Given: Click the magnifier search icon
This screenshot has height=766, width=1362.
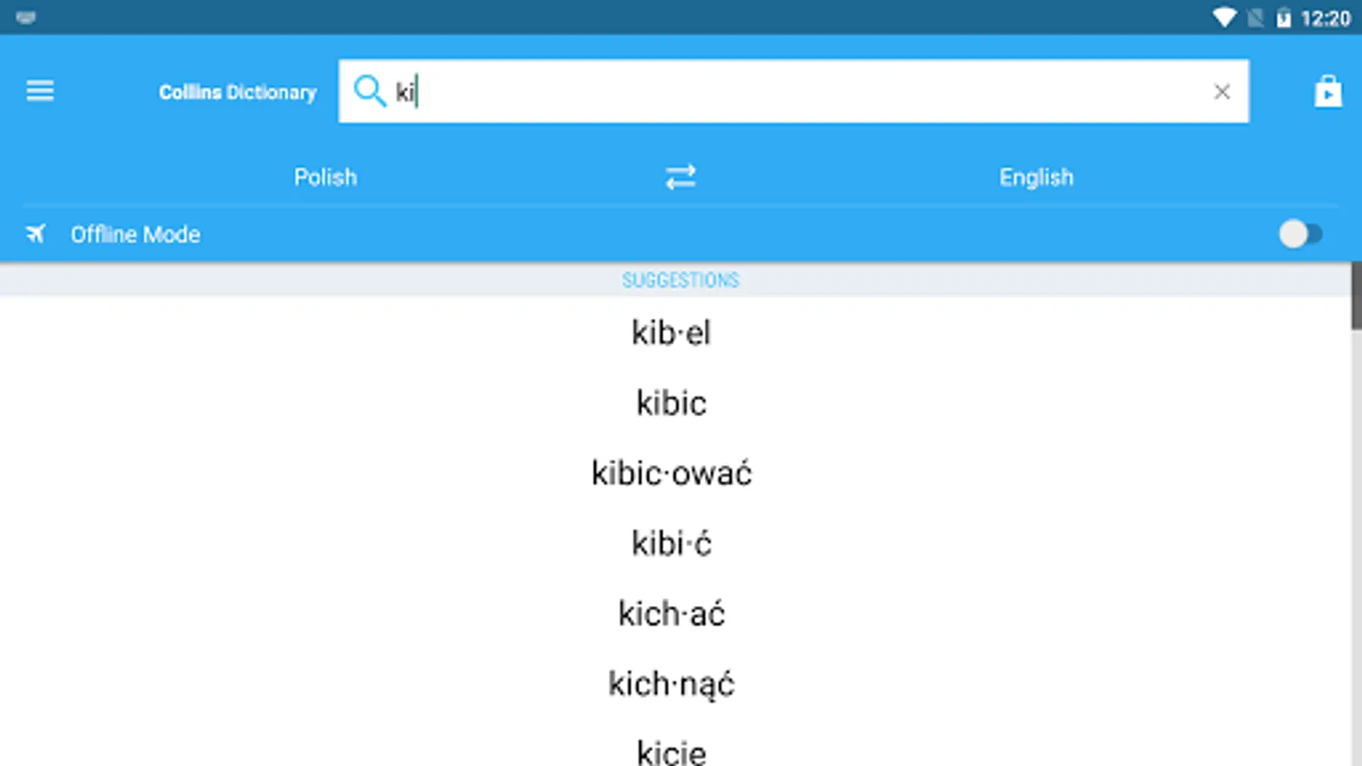Looking at the screenshot, I should 369,90.
